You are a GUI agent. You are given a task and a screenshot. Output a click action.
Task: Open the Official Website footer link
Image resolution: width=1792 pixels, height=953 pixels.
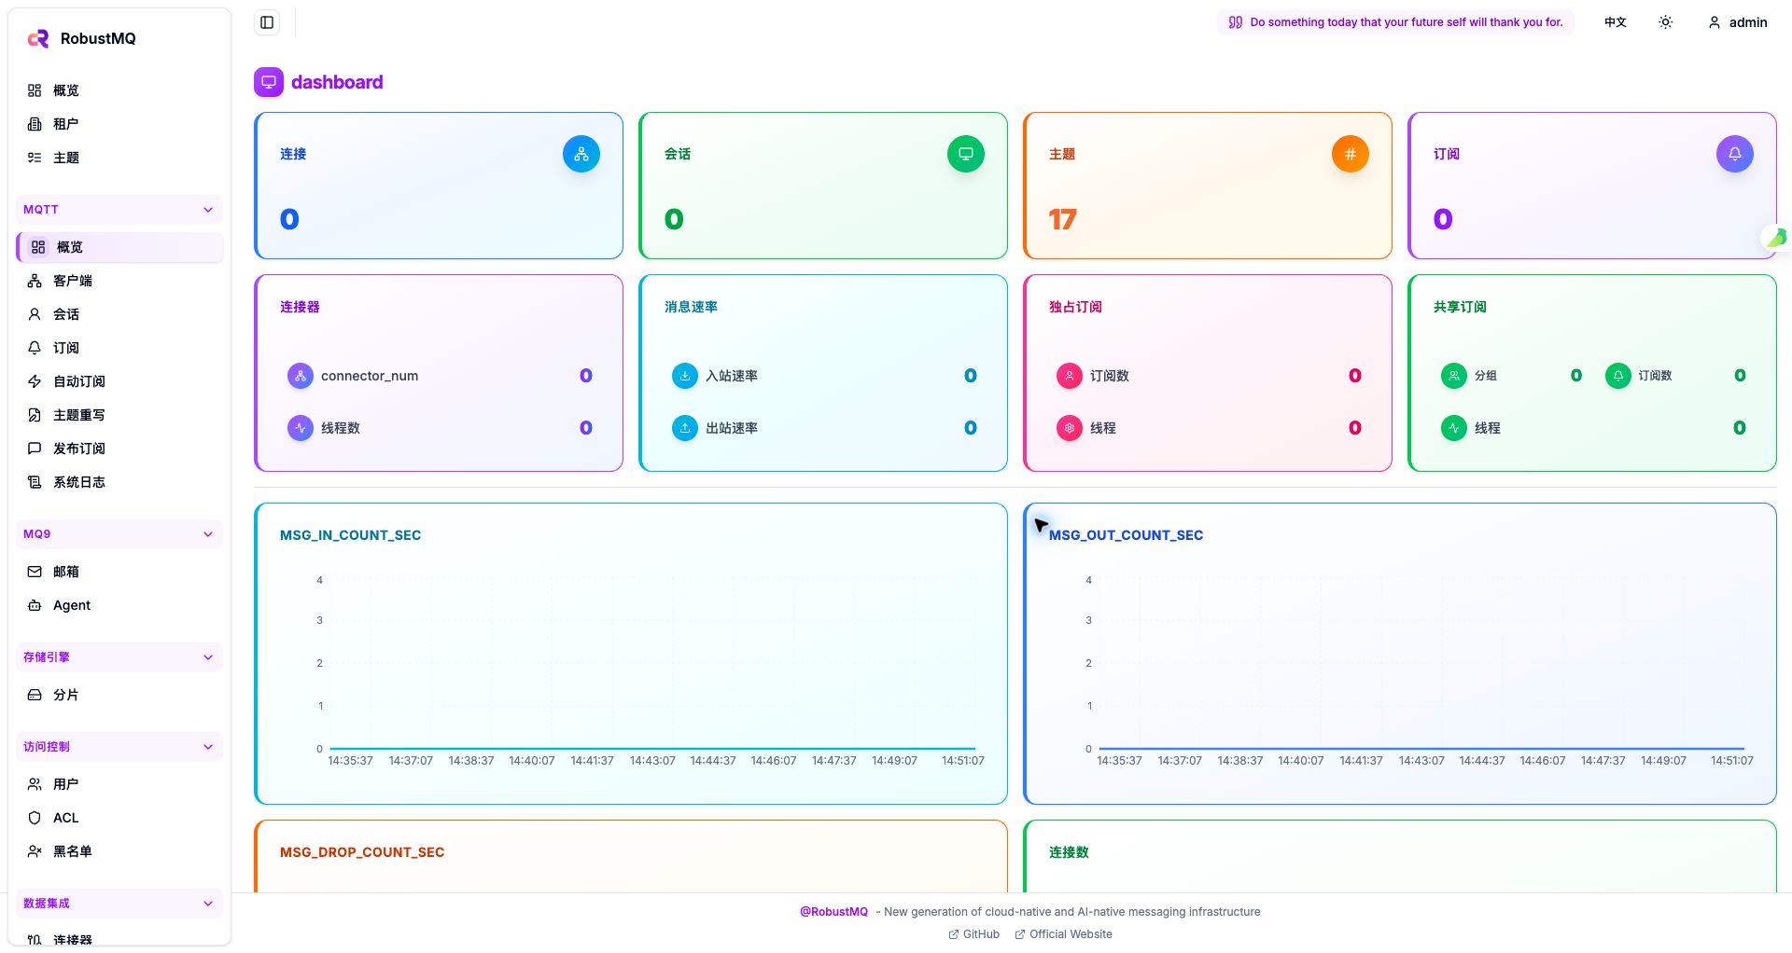1063,934
